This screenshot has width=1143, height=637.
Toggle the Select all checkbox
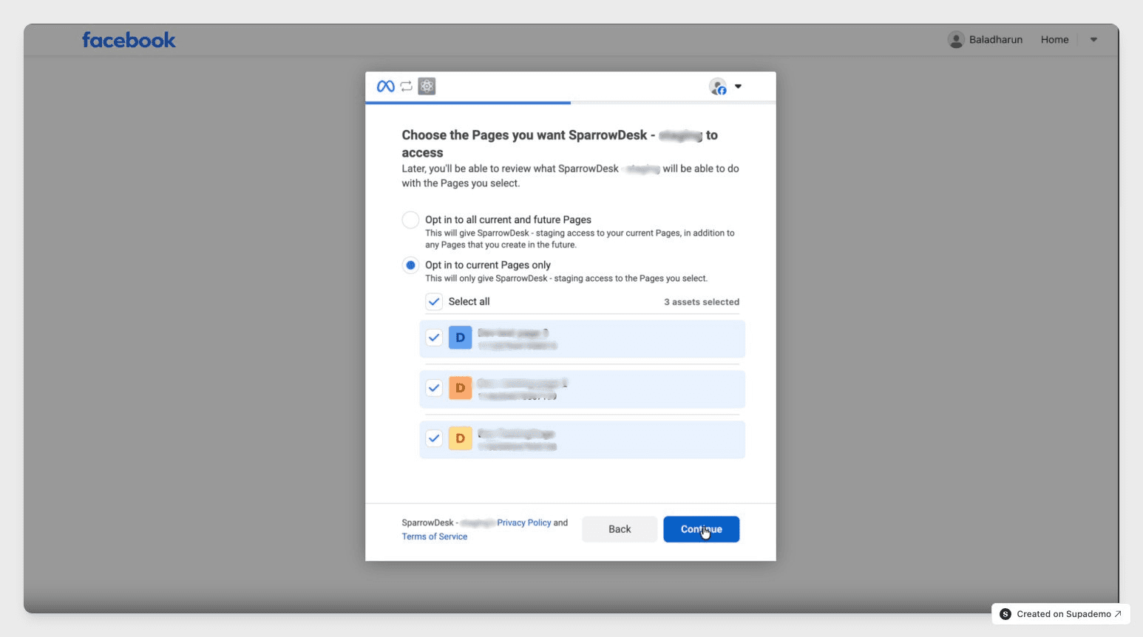point(434,302)
